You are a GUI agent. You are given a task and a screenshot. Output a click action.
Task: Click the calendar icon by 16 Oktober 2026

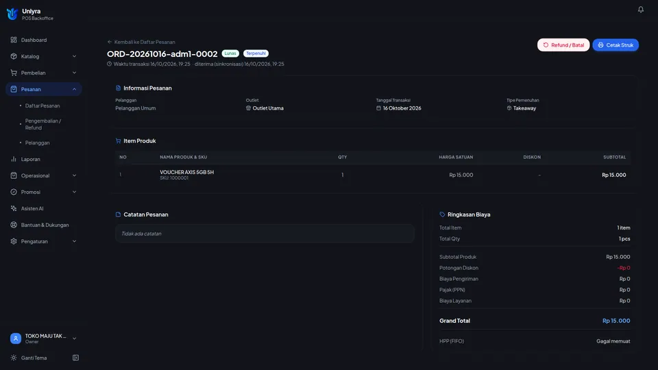(x=378, y=108)
